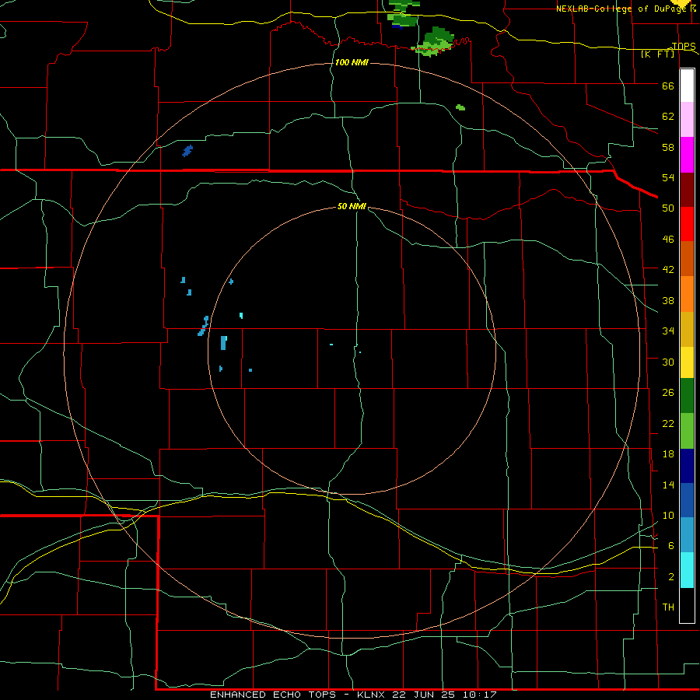Click the small isolated green echo blob

tap(460, 107)
